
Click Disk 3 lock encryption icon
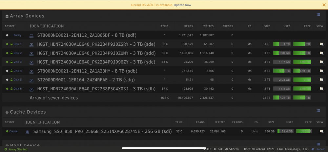coord(11,62)
